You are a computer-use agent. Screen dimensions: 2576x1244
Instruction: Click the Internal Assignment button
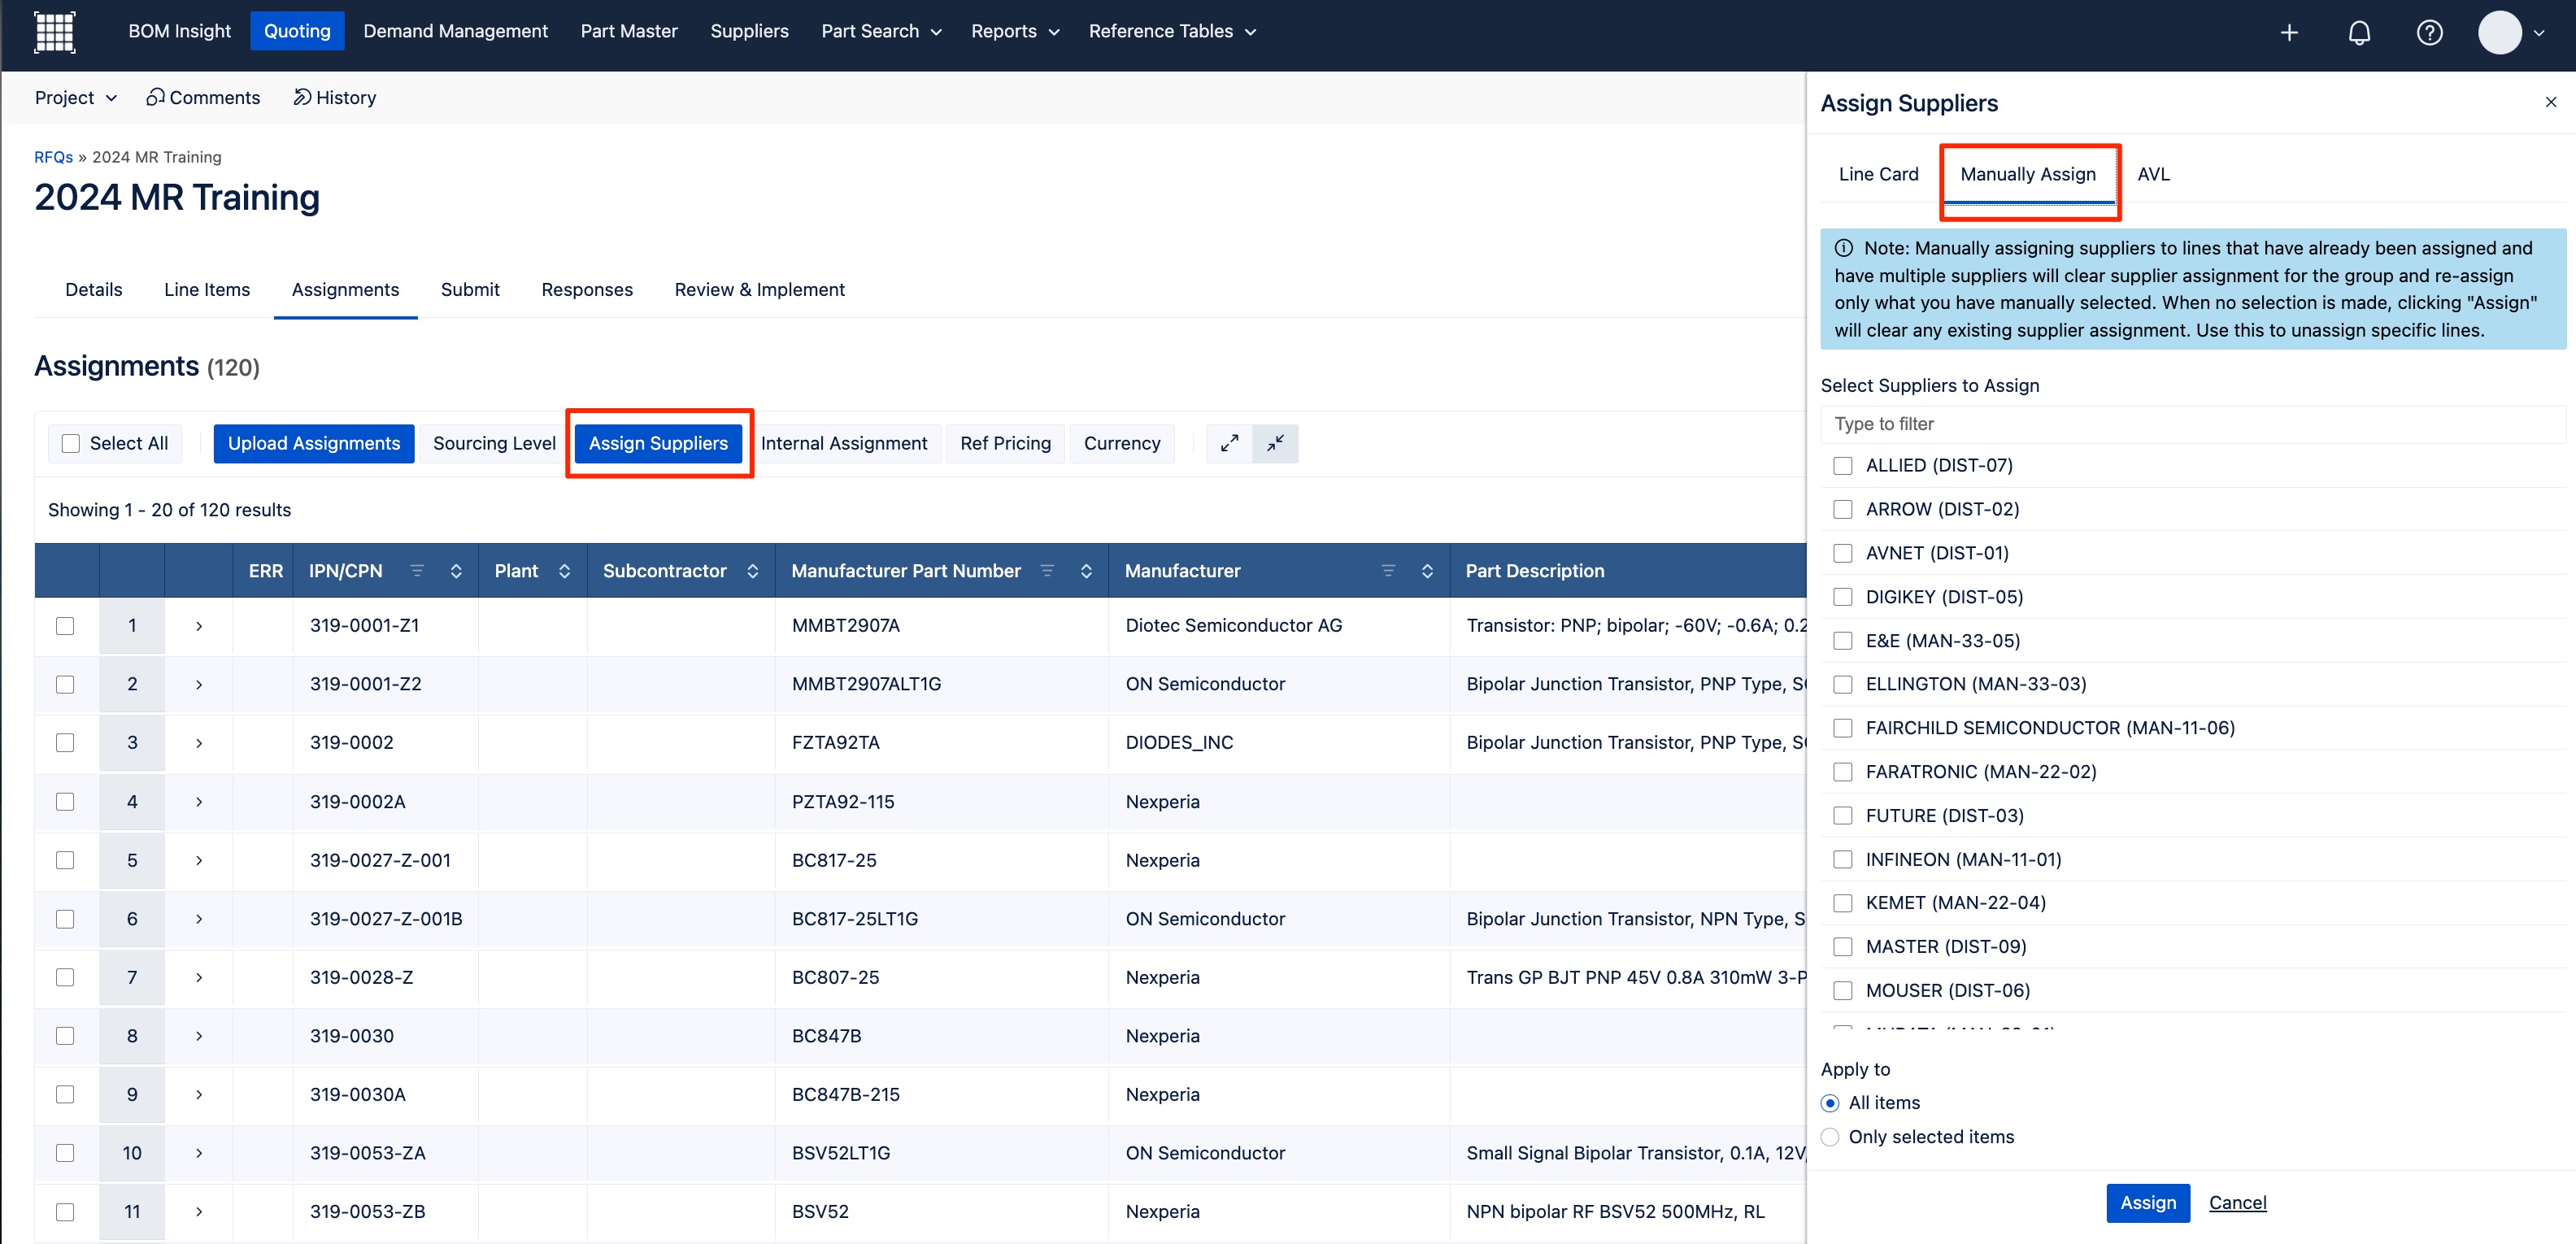pyautogui.click(x=844, y=443)
